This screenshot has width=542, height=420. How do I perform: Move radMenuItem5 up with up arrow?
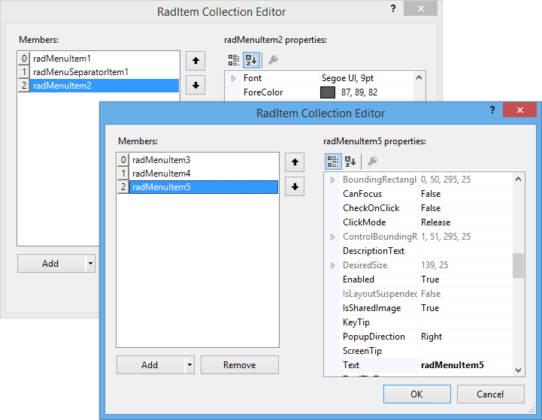pyautogui.click(x=295, y=162)
